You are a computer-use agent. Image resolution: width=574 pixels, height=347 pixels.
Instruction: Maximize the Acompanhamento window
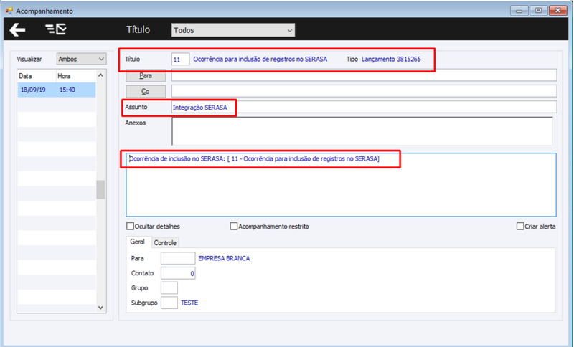pos(539,10)
